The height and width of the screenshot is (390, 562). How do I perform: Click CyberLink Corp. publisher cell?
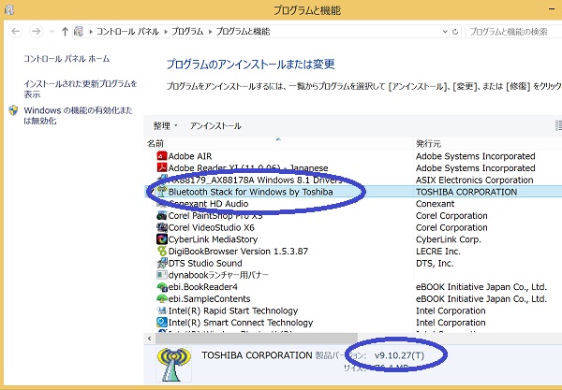point(449,239)
